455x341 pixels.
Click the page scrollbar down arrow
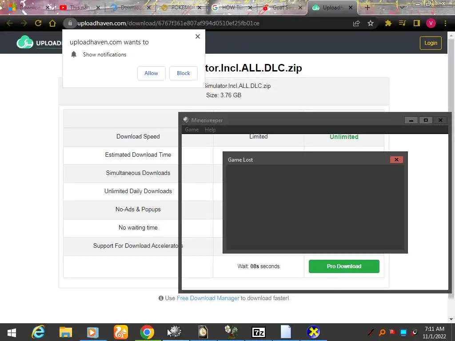pyautogui.click(x=451, y=319)
